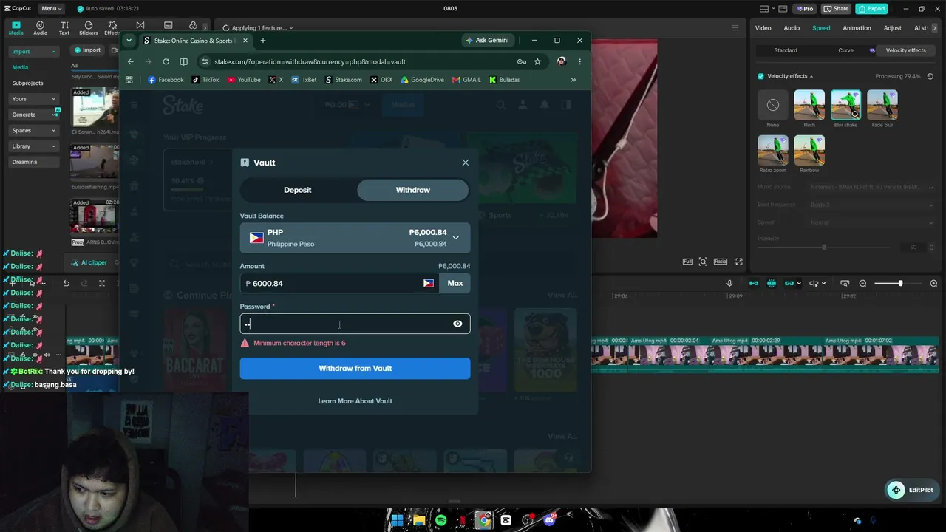This screenshot has height=532, width=946.
Task: Open the Beat frequency dropdown
Action: (872, 205)
